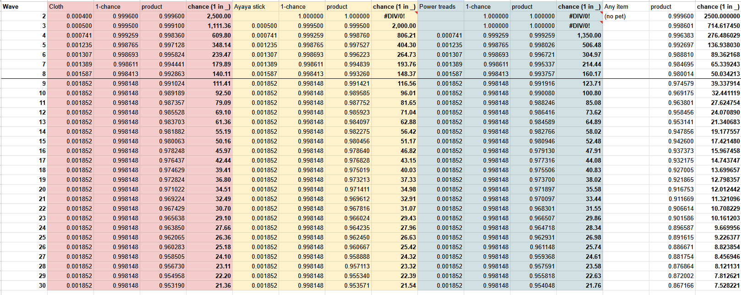Click the Cloth value "0.000400"

coord(71,16)
